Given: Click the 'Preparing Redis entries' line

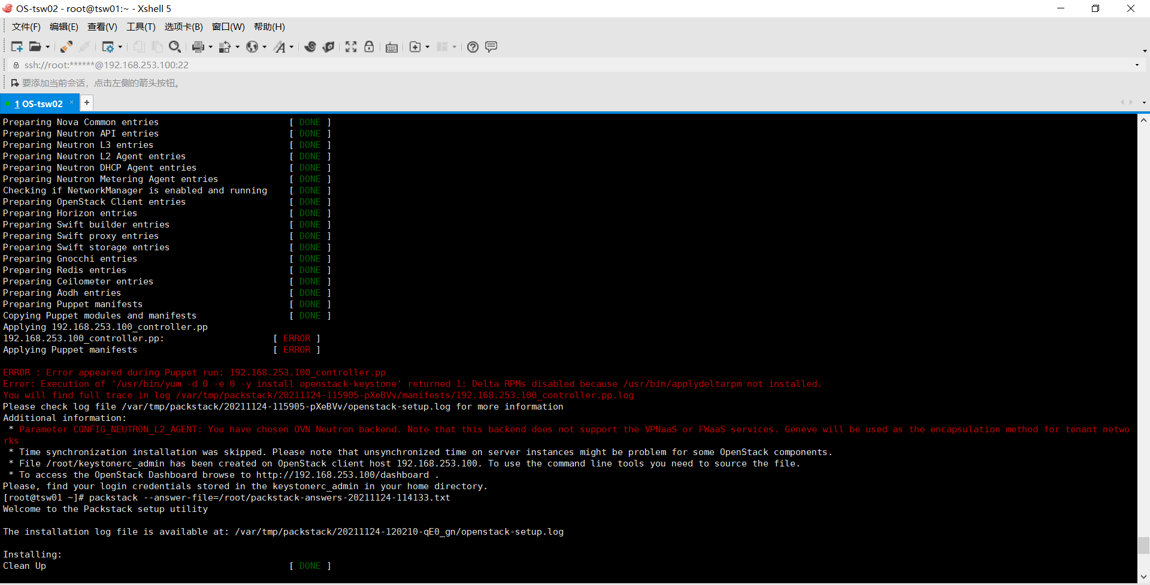Looking at the screenshot, I should pyautogui.click(x=65, y=270).
